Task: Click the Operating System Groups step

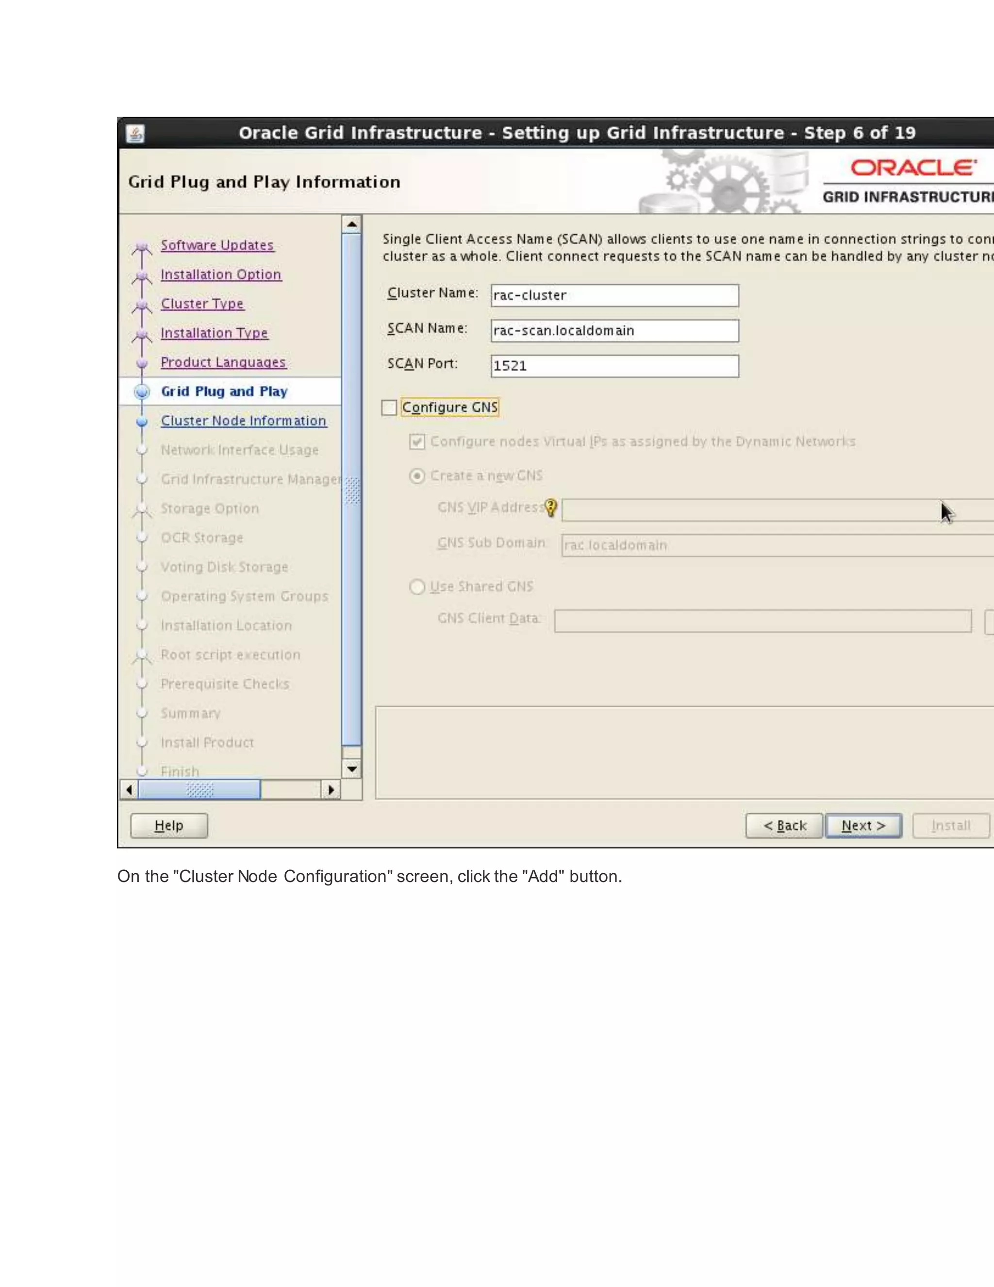Action: 245,596
